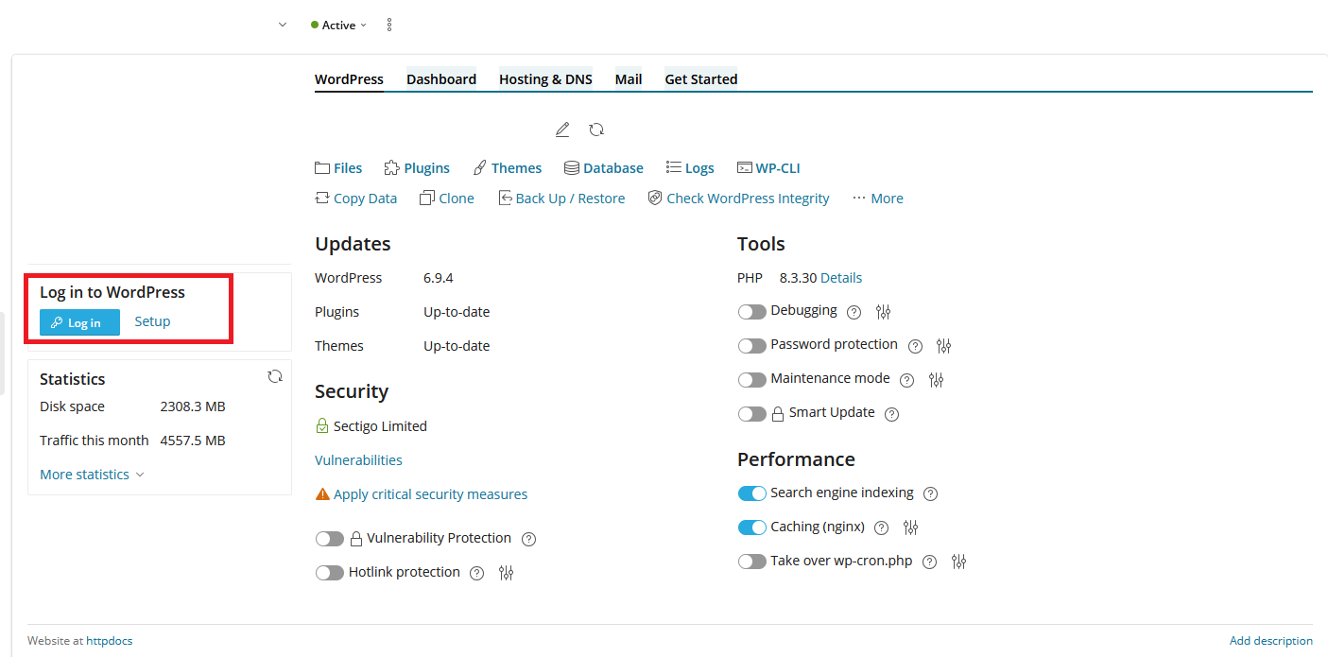Open Debugging settings sliders icon
The height and width of the screenshot is (657, 1328).
coord(884,312)
